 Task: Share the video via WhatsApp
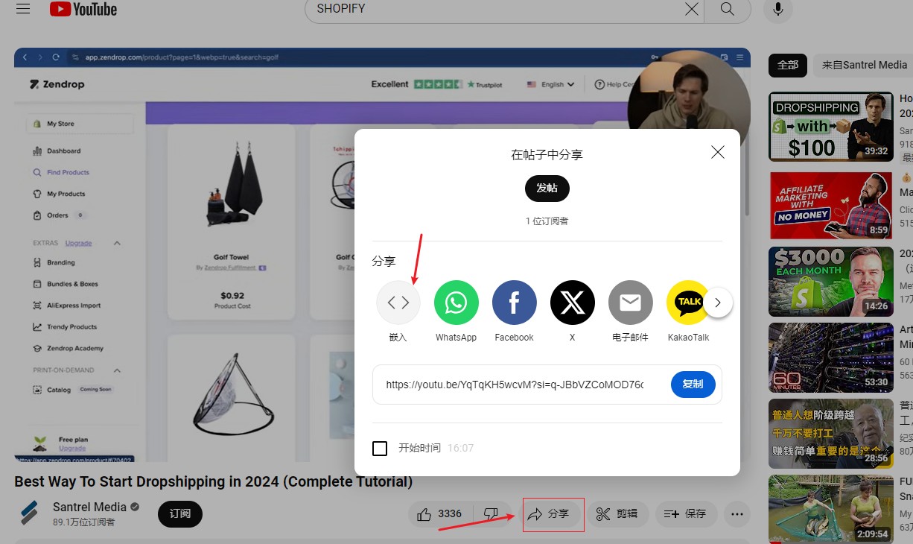(x=456, y=303)
